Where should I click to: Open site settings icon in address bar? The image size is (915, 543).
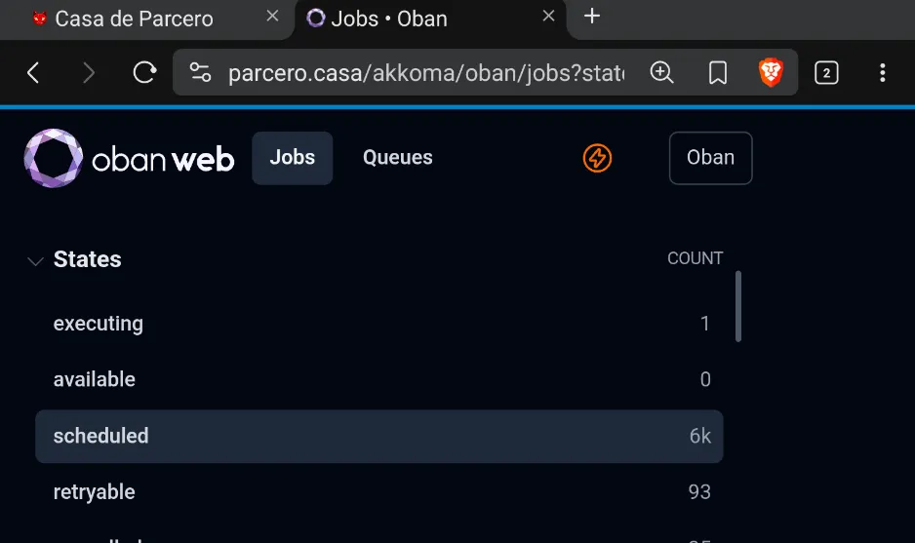pos(200,73)
